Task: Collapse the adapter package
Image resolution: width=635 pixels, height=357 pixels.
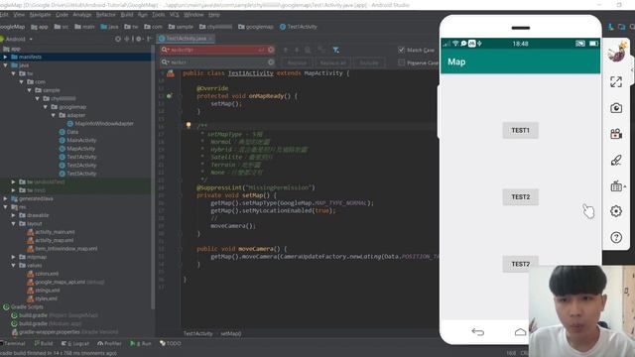Action: tap(53, 115)
